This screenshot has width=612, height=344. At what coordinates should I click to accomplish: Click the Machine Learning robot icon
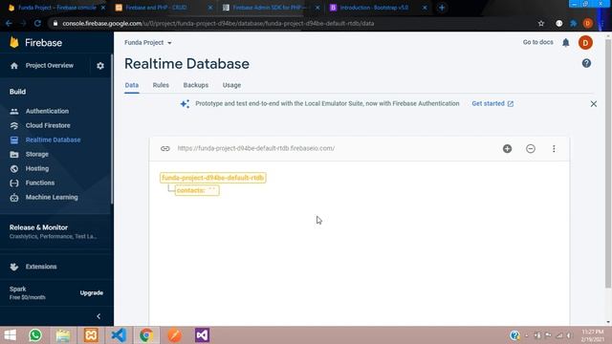[x=14, y=198]
